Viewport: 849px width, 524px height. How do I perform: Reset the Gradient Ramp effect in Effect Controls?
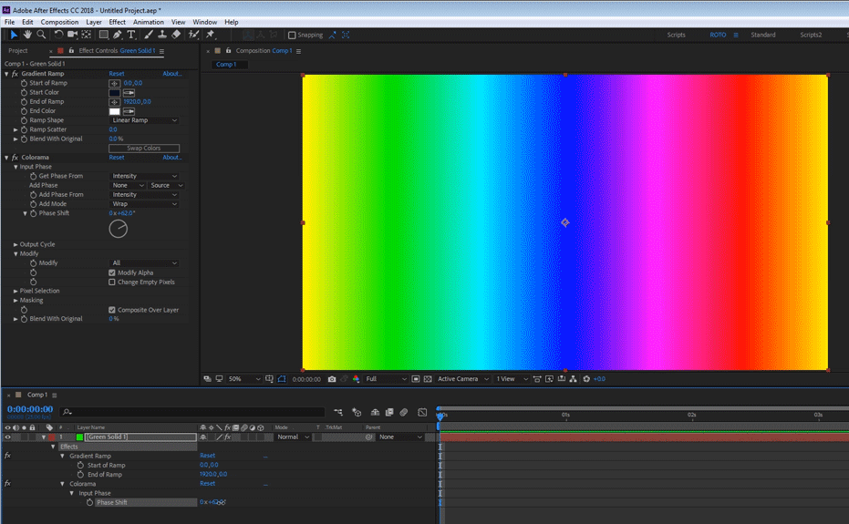pyautogui.click(x=117, y=74)
